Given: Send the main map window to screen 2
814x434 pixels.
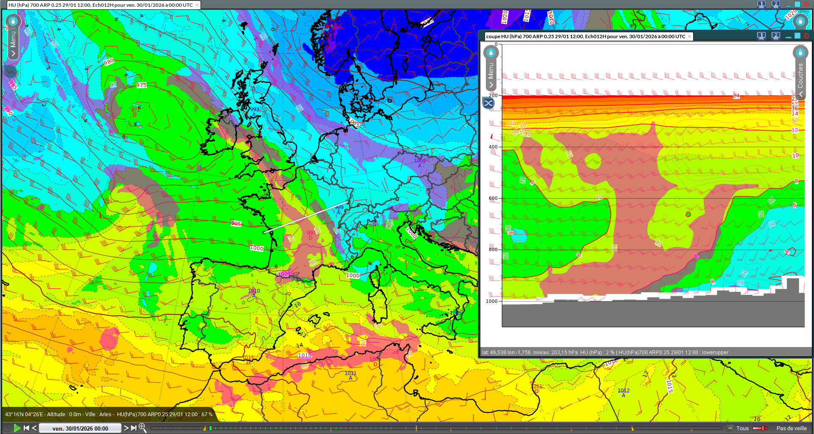Looking at the screenshot, I should pos(775,5).
